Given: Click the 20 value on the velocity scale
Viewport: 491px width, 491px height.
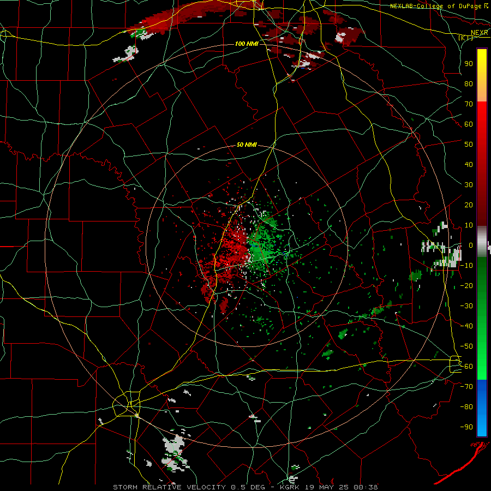Looking at the screenshot, I should point(469,205).
